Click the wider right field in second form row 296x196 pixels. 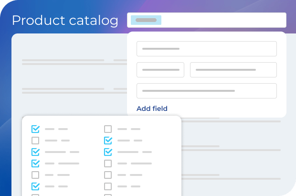point(233,70)
